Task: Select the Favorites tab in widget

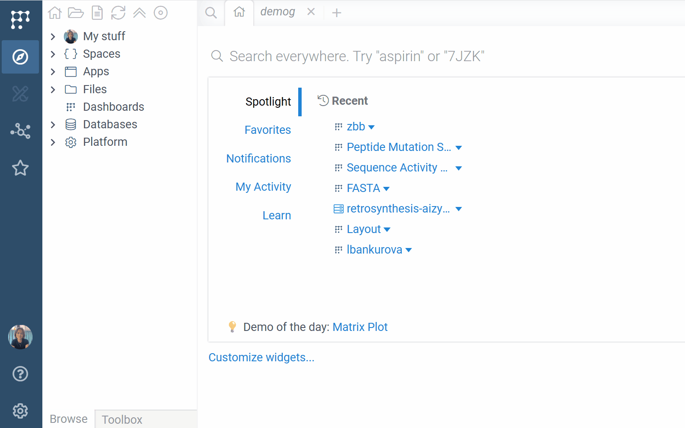Action: coord(267,130)
